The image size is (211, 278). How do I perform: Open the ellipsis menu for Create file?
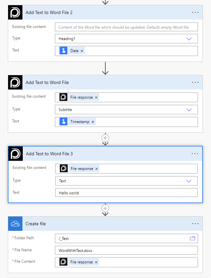(195, 224)
